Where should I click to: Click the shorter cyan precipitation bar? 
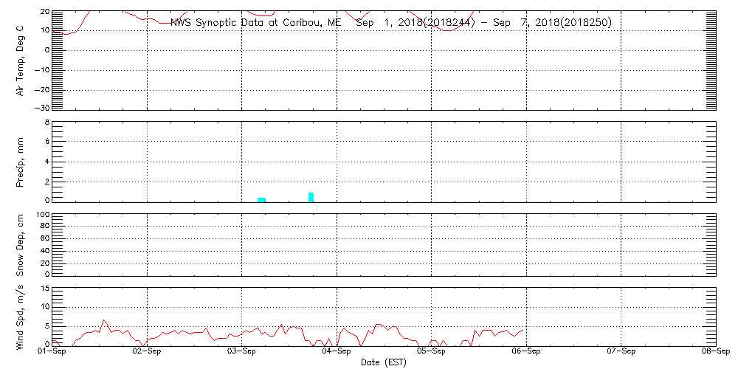(261, 199)
